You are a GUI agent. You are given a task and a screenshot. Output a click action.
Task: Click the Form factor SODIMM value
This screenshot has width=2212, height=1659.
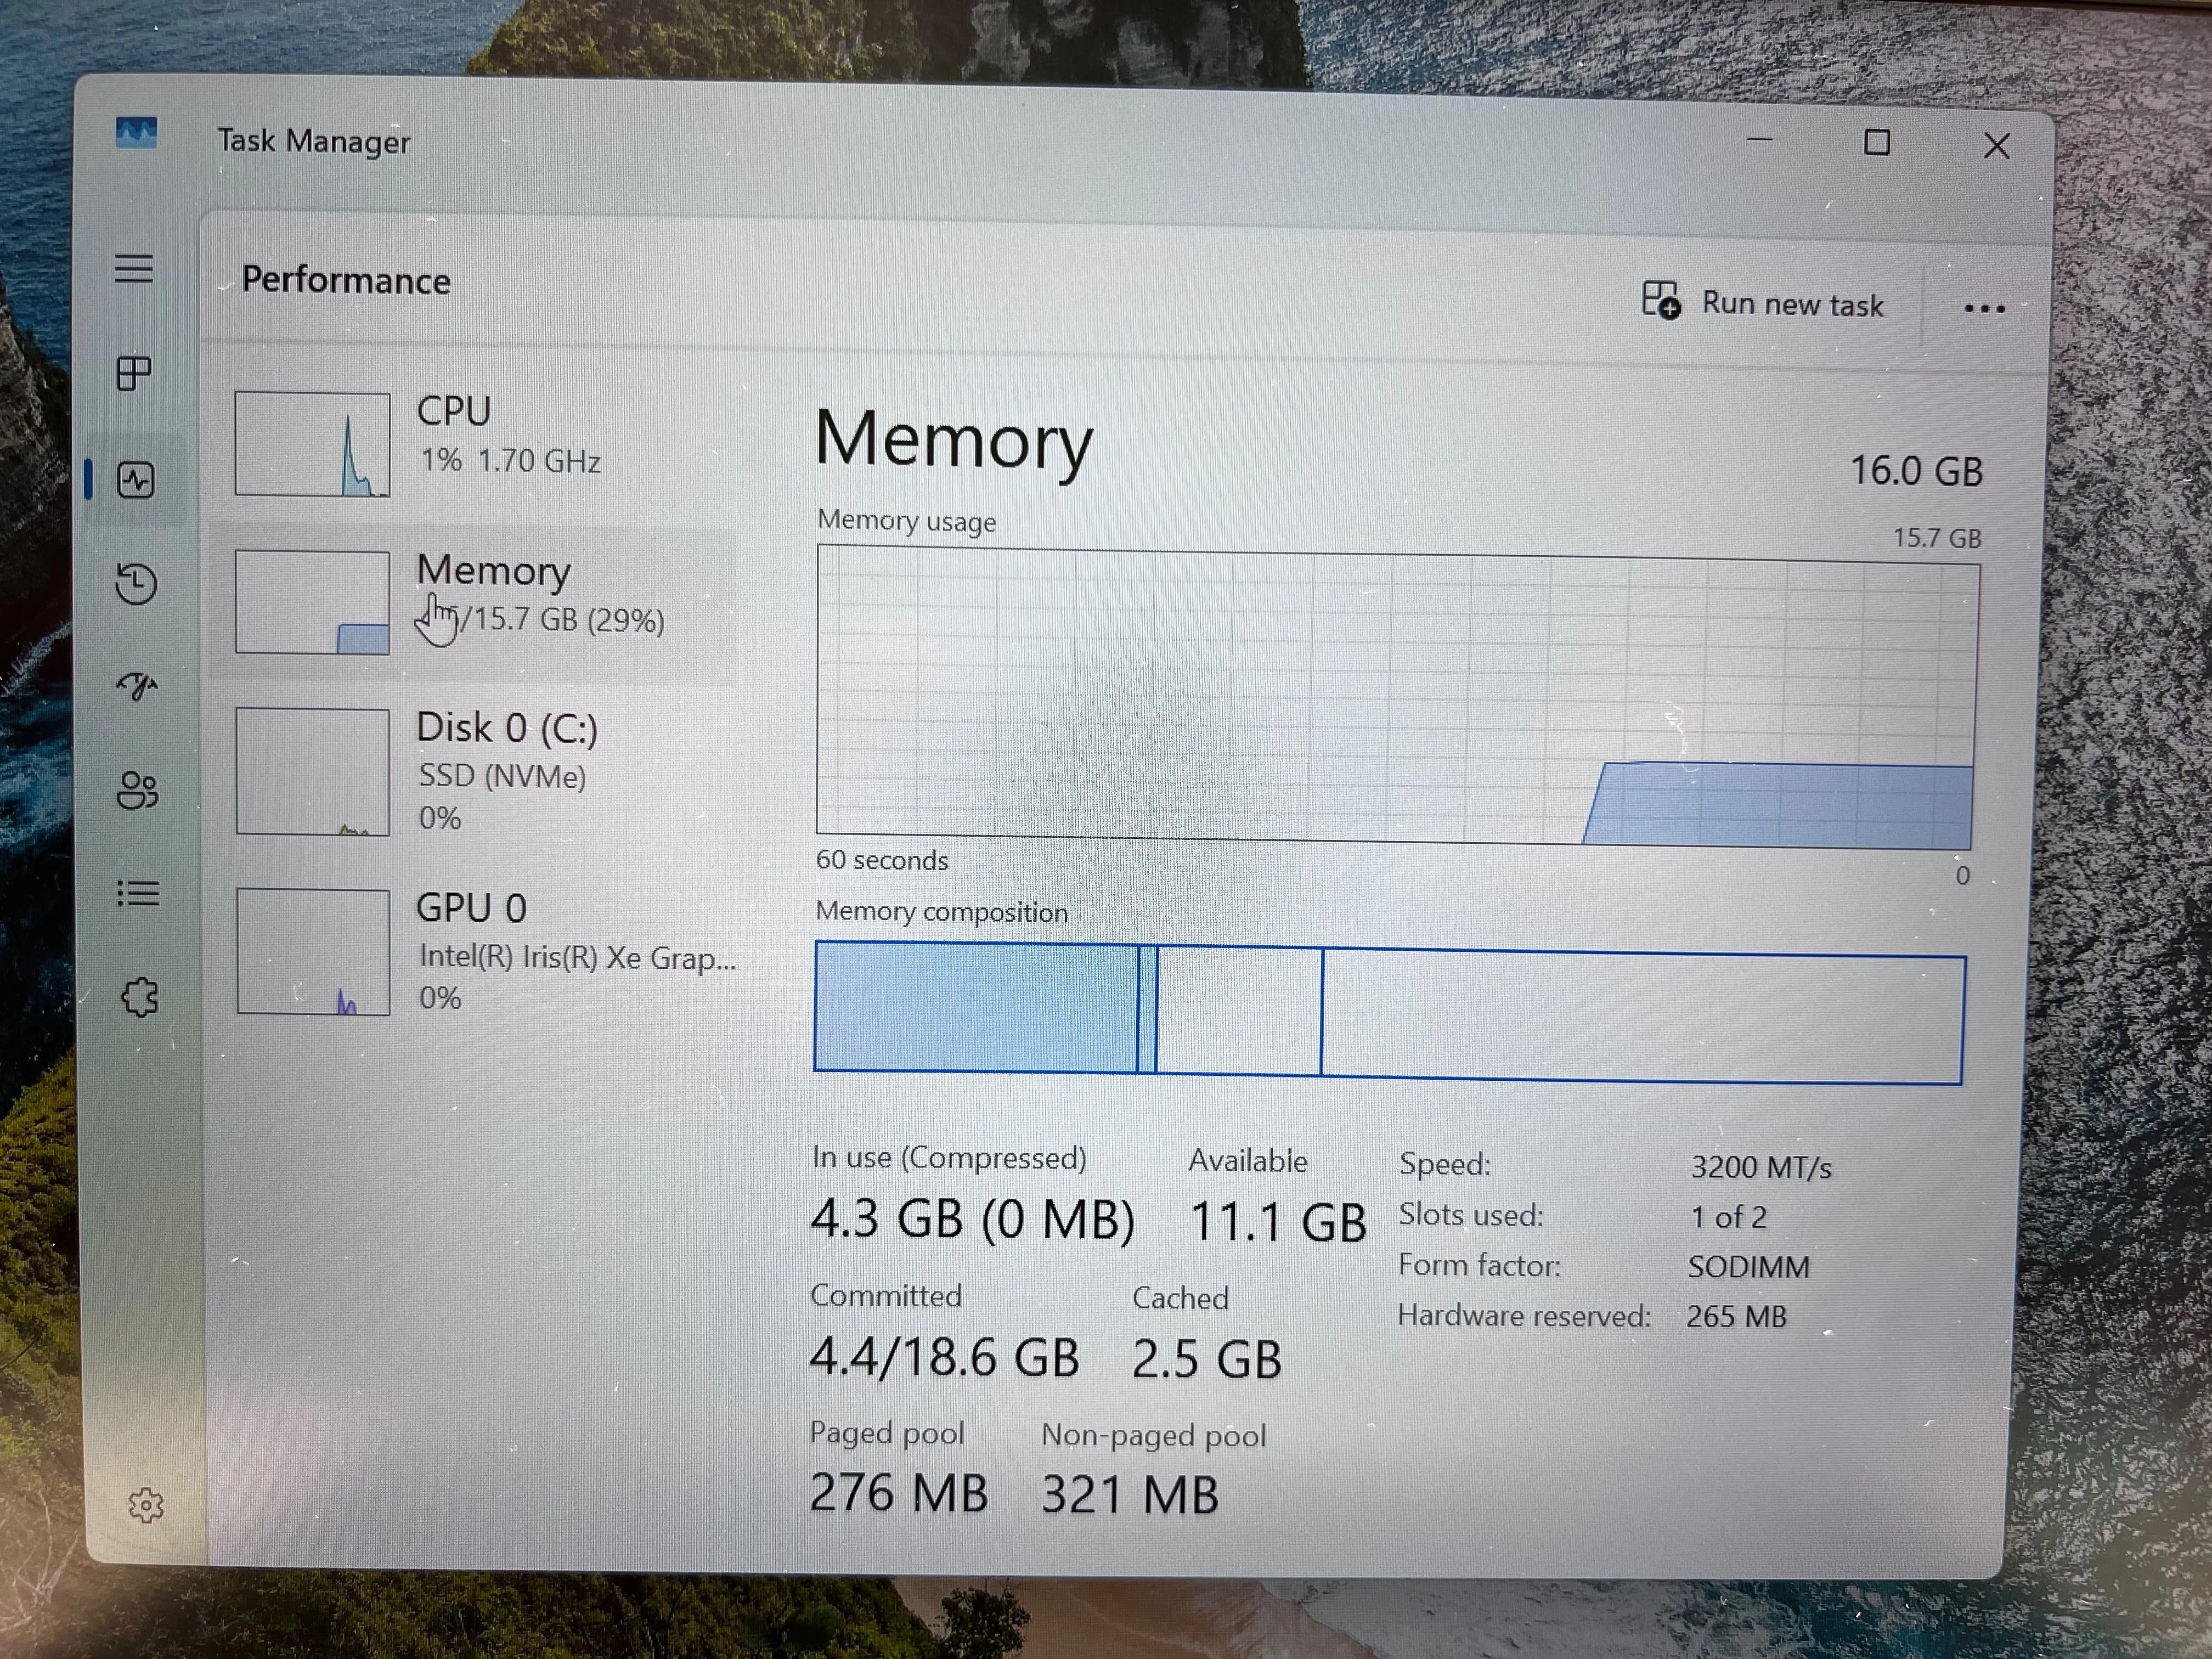click(1748, 1267)
